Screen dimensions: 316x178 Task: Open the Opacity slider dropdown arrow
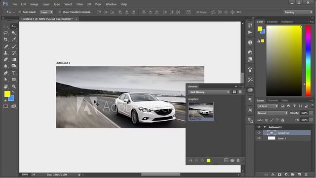pyautogui.click(x=311, y=113)
